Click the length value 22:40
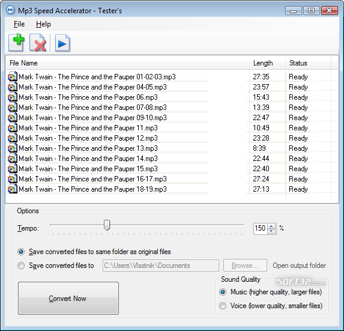This screenshot has width=344, height=331. (261, 169)
